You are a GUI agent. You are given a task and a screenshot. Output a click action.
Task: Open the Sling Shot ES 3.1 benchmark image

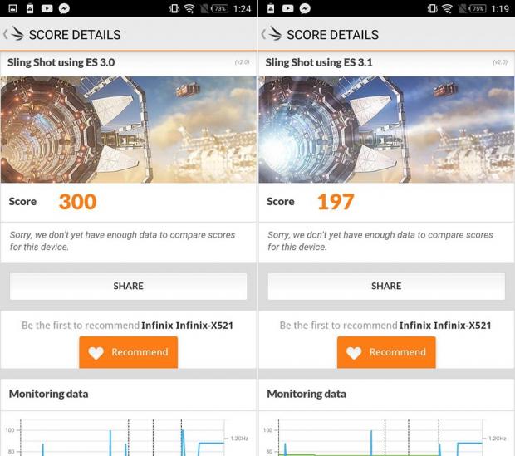tap(386, 129)
